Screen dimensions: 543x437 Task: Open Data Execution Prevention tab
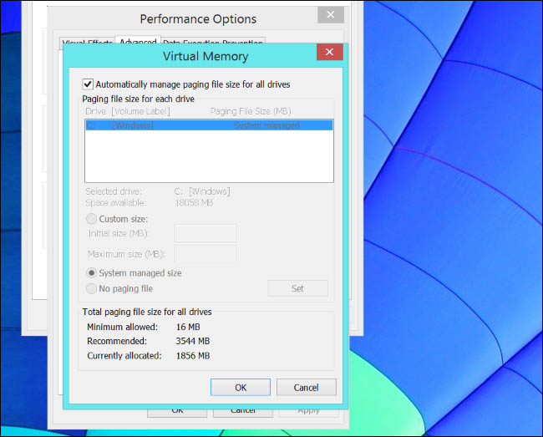(x=213, y=42)
